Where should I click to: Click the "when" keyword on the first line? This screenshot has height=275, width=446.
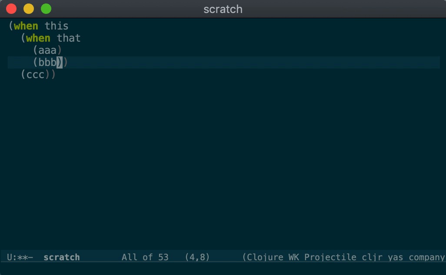(x=26, y=26)
